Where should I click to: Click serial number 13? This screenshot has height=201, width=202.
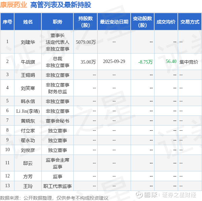pyautogui.click(x=7, y=186)
